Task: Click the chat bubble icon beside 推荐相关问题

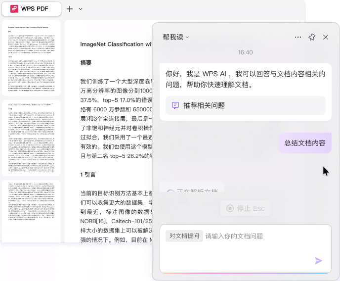Action: click(175, 105)
